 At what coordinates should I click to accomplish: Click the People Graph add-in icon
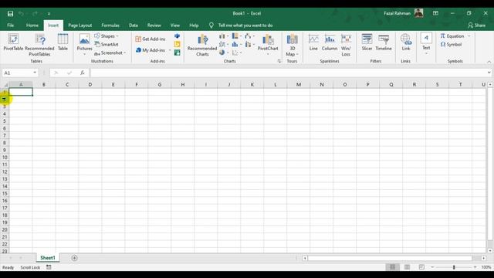[x=178, y=53]
